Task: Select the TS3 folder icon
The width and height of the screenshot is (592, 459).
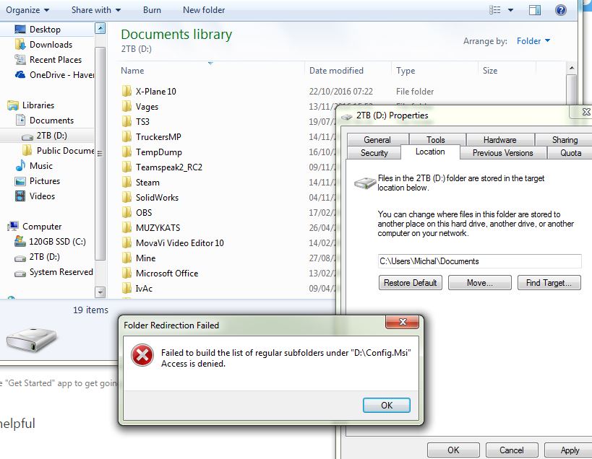Action: coord(126,121)
